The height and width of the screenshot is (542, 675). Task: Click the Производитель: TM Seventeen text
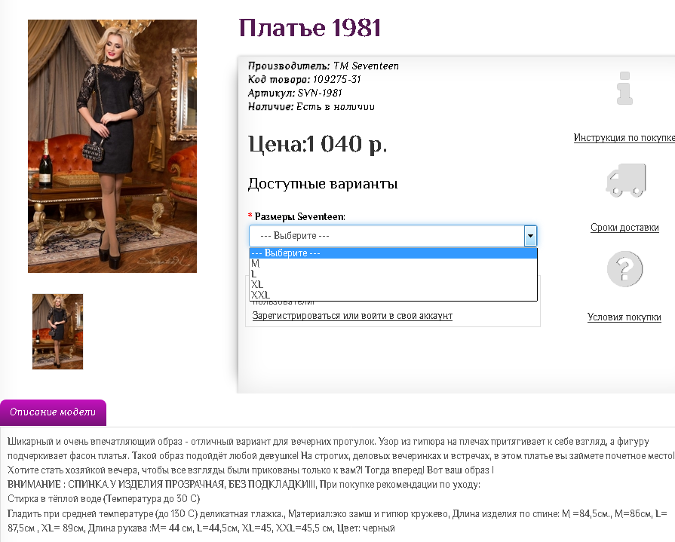(x=324, y=66)
